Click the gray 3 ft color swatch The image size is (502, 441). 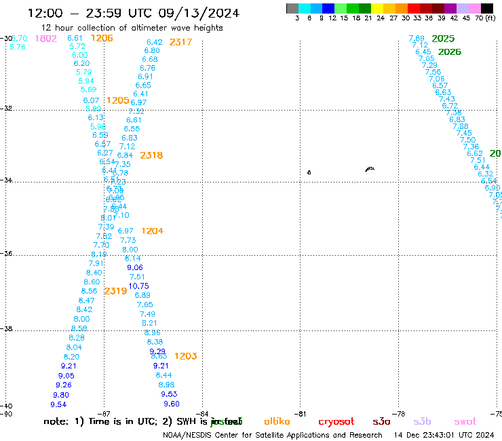[x=292, y=8]
